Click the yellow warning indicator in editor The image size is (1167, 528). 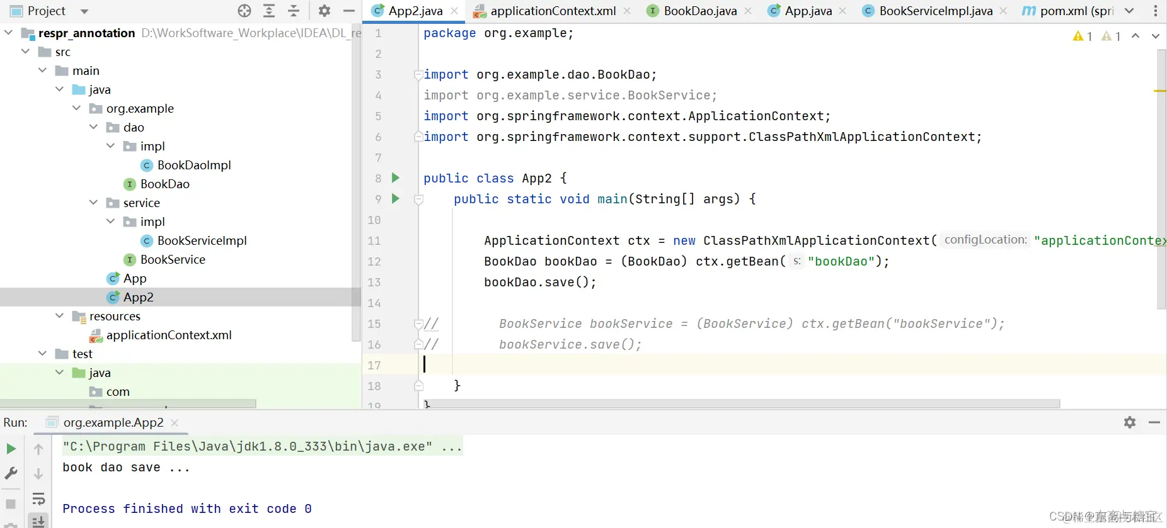1083,37
